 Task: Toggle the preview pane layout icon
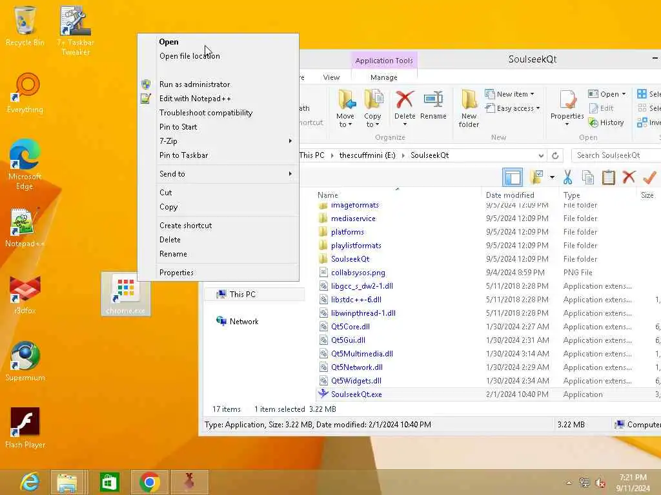pos(512,177)
